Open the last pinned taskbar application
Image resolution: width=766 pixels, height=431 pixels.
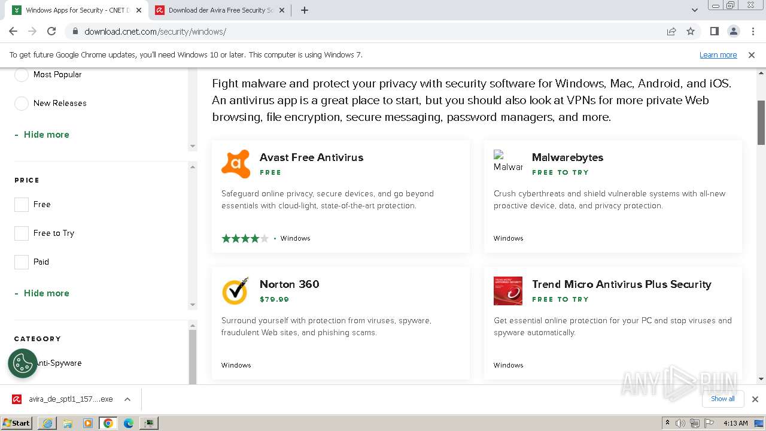pyautogui.click(x=149, y=423)
